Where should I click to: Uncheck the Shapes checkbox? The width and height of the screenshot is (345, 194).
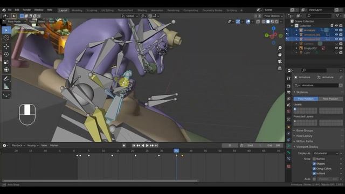[314, 164]
